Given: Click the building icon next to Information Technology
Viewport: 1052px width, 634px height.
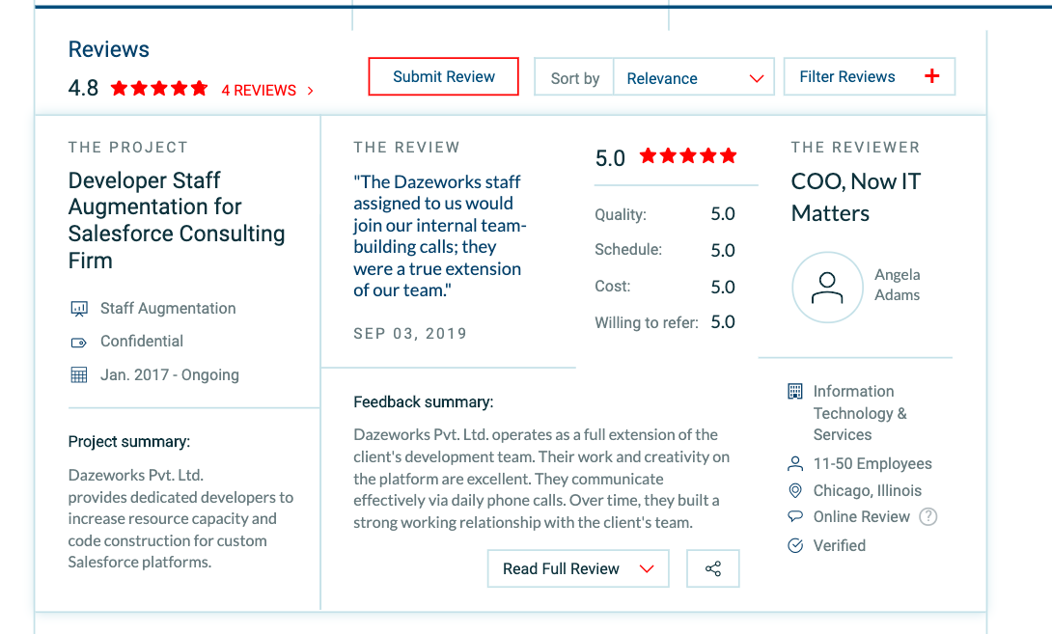Looking at the screenshot, I should coord(795,391).
